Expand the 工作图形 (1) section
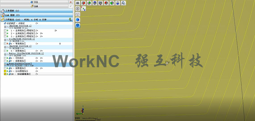The width and height of the screenshot is (255, 121). [x=37, y=11]
